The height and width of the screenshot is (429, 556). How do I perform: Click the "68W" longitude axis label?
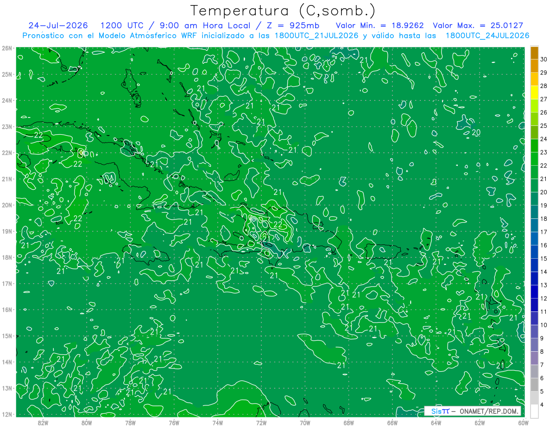click(x=348, y=423)
